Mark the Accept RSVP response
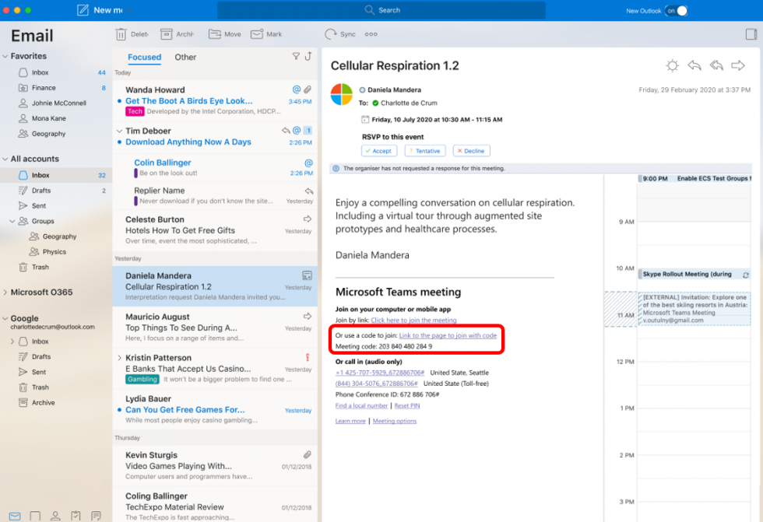 (379, 150)
